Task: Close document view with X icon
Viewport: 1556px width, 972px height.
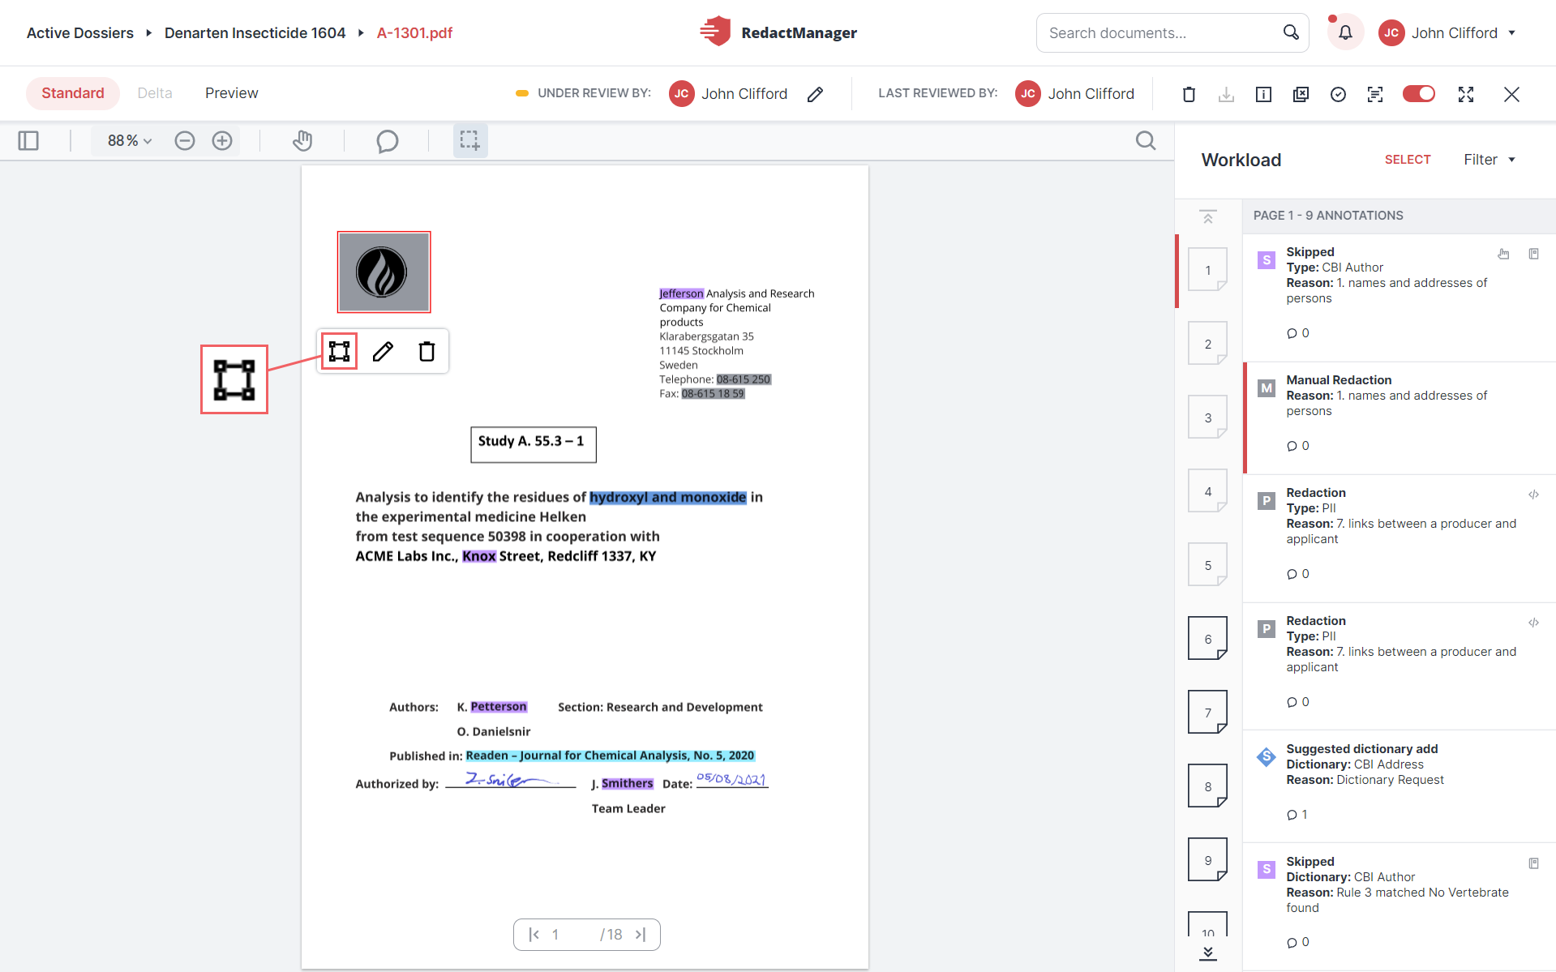Action: click(1511, 94)
